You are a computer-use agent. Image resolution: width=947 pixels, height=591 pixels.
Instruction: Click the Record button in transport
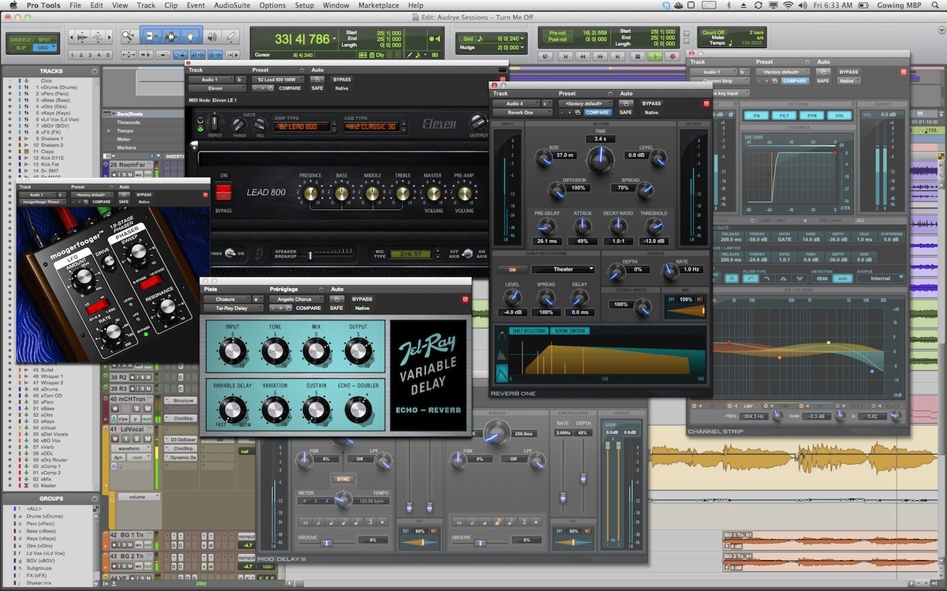coord(672,56)
